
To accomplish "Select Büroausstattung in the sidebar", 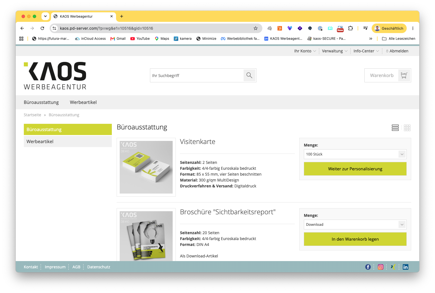I will tap(68, 129).
